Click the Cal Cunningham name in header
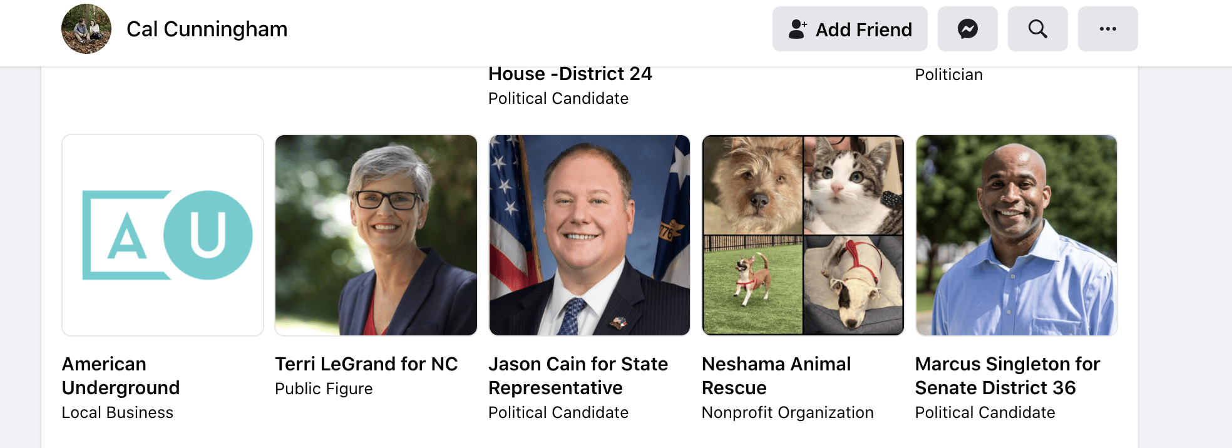The width and height of the screenshot is (1232, 448). tap(207, 29)
